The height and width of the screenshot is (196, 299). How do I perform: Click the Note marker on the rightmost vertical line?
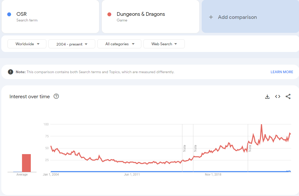pyautogui.click(x=250, y=148)
